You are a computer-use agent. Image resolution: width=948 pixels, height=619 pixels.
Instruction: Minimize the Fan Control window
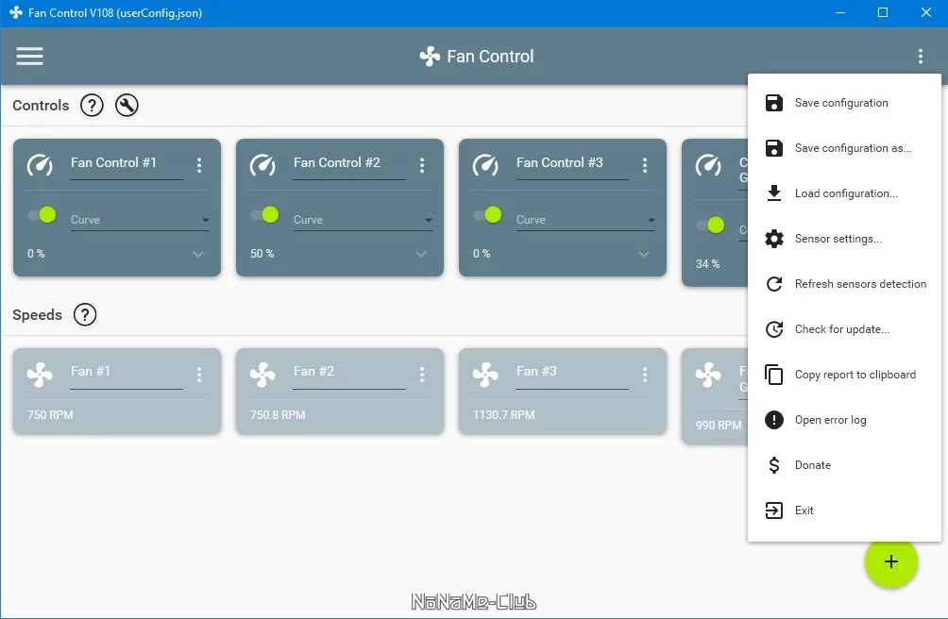[x=840, y=12]
